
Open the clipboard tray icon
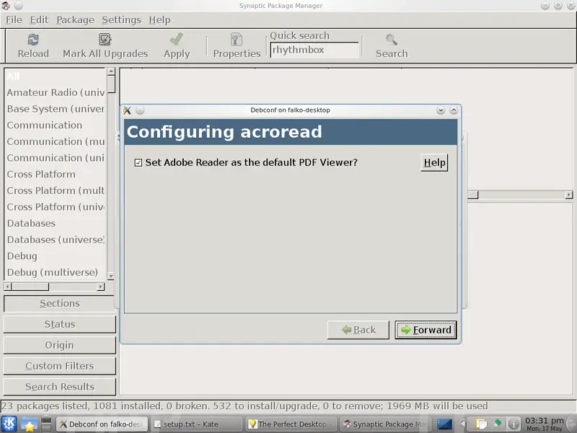point(480,424)
